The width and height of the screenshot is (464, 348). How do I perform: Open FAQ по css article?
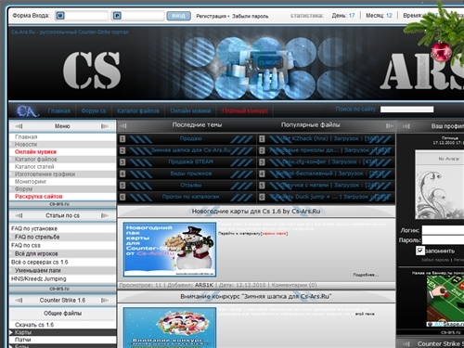pyautogui.click(x=26, y=245)
